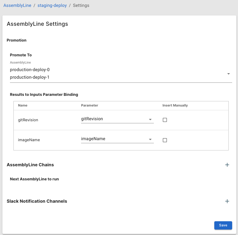Screen dimensions: 238x235
Task: Click the arrow beside imageName parameter
Action: click(x=150, y=139)
